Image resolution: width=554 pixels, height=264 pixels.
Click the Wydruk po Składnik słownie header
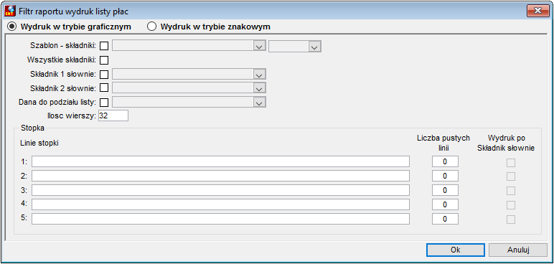click(x=506, y=143)
